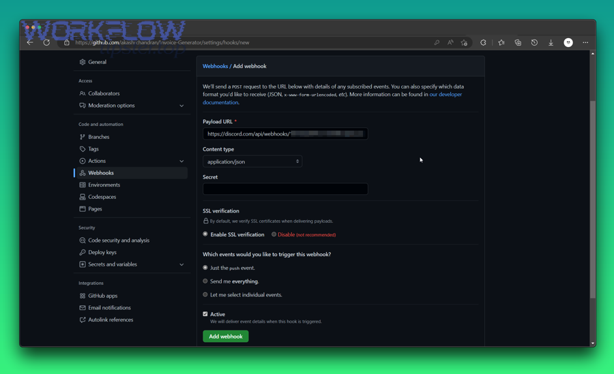The height and width of the screenshot is (374, 614).
Task: Click the scrollbar down arrow
Action: point(592,343)
